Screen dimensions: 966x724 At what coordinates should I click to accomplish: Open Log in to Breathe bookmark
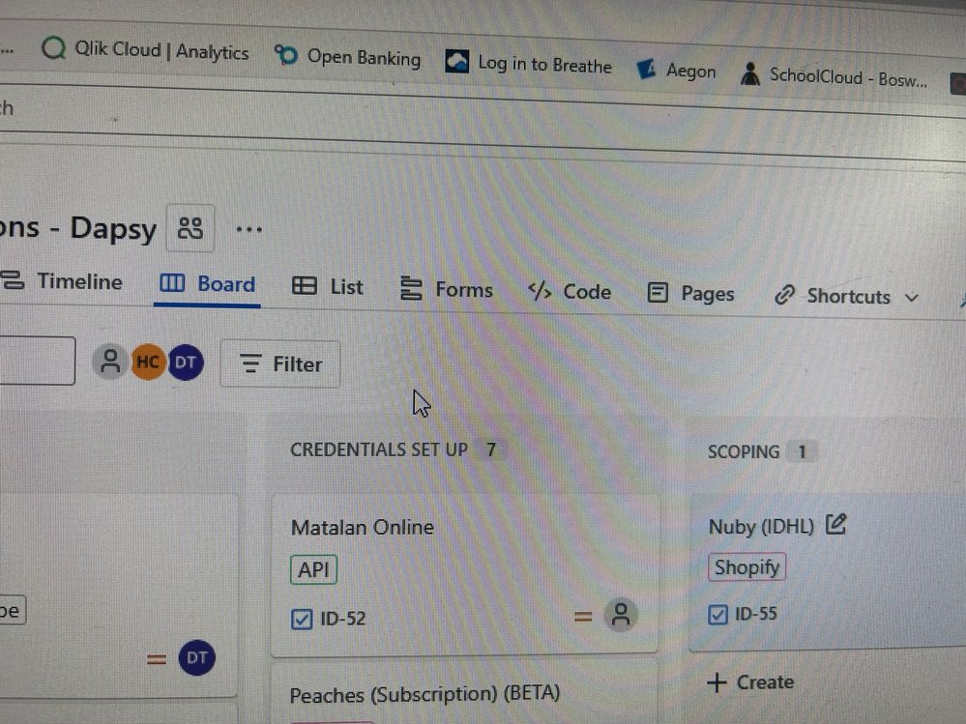pos(528,64)
